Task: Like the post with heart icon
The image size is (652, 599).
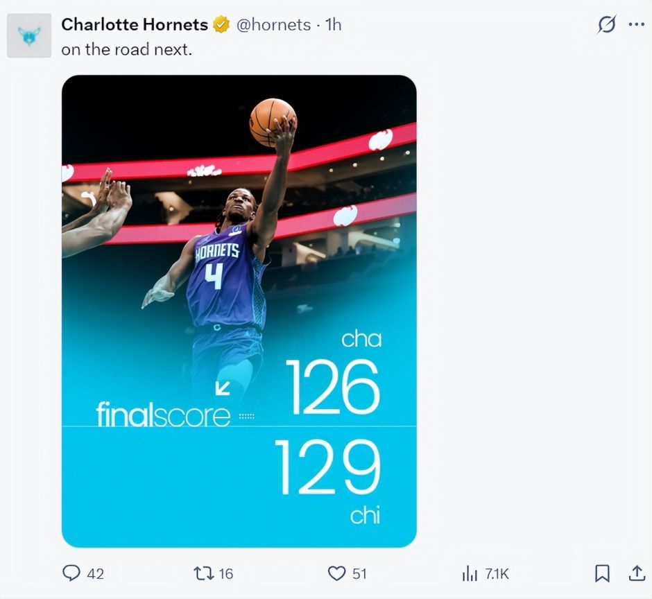Action: click(x=337, y=573)
